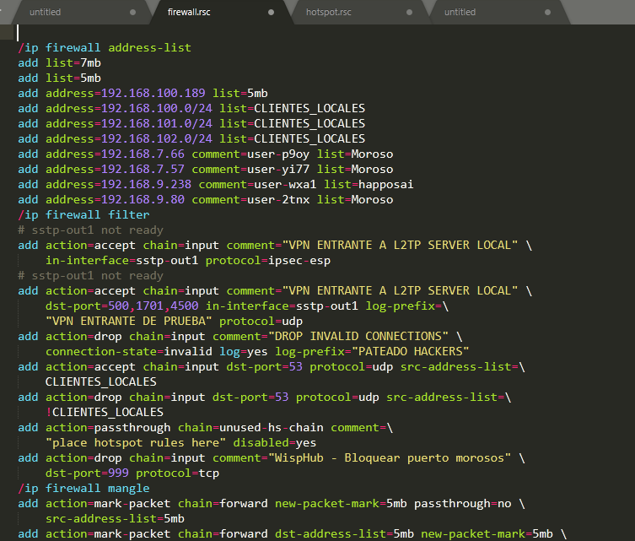Select the rightmost untitled tab
The height and width of the screenshot is (541, 635).
460,13
